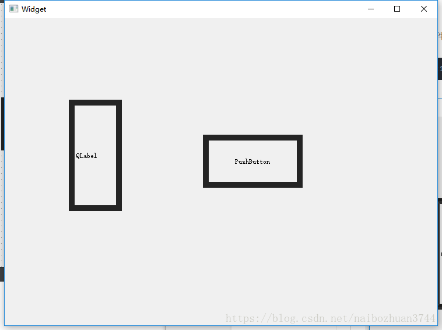
Task: Maximize the Widget window
Action: pos(397,9)
